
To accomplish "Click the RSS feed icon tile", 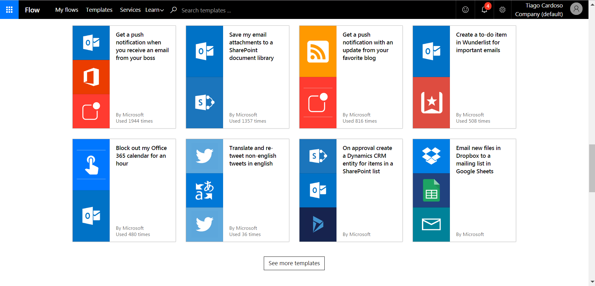I will click(318, 52).
